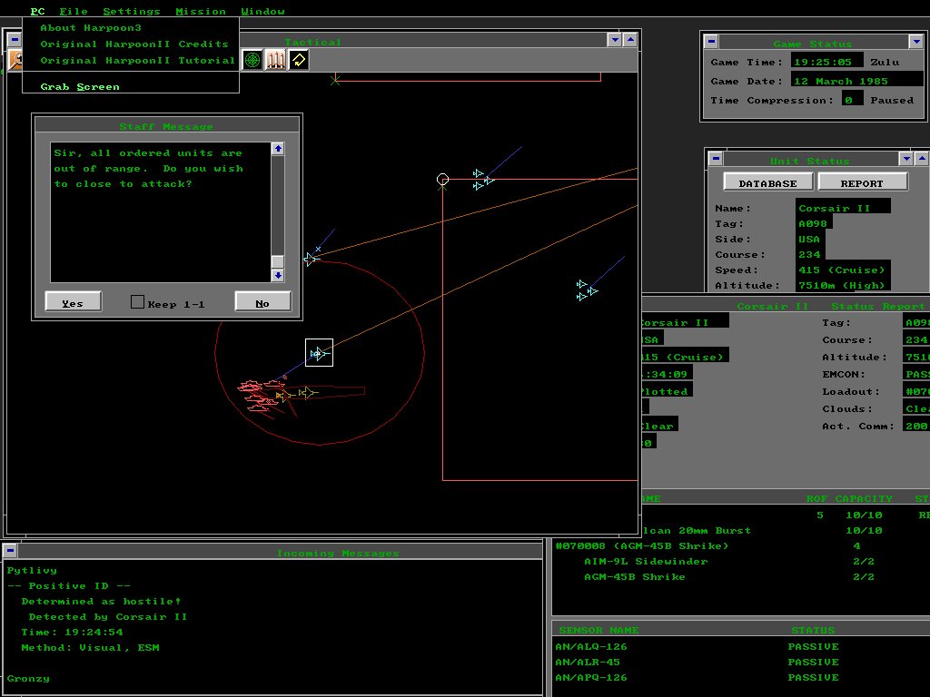Viewport: 930px width, 697px height.
Task: Select the yellow aircraft inside the red range circle
Action: 308,392
